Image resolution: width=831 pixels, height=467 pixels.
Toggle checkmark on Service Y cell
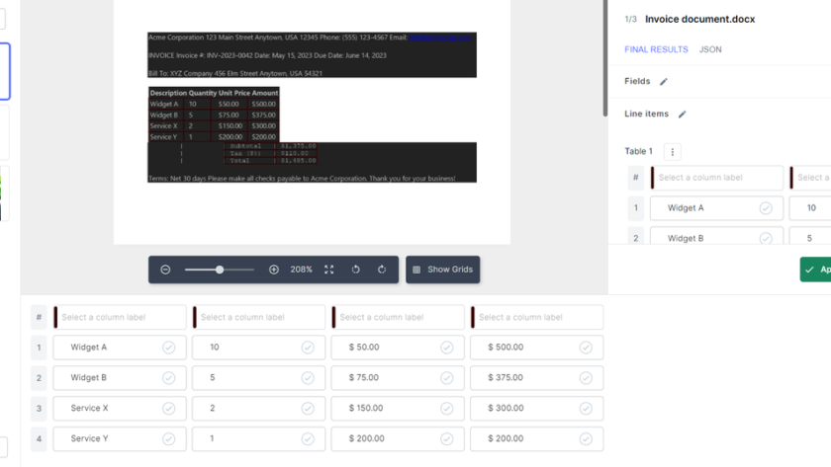tap(168, 438)
